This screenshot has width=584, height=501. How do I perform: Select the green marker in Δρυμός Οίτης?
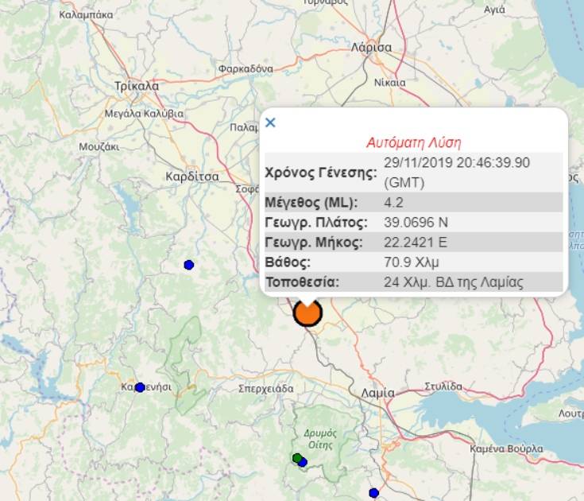point(296,458)
